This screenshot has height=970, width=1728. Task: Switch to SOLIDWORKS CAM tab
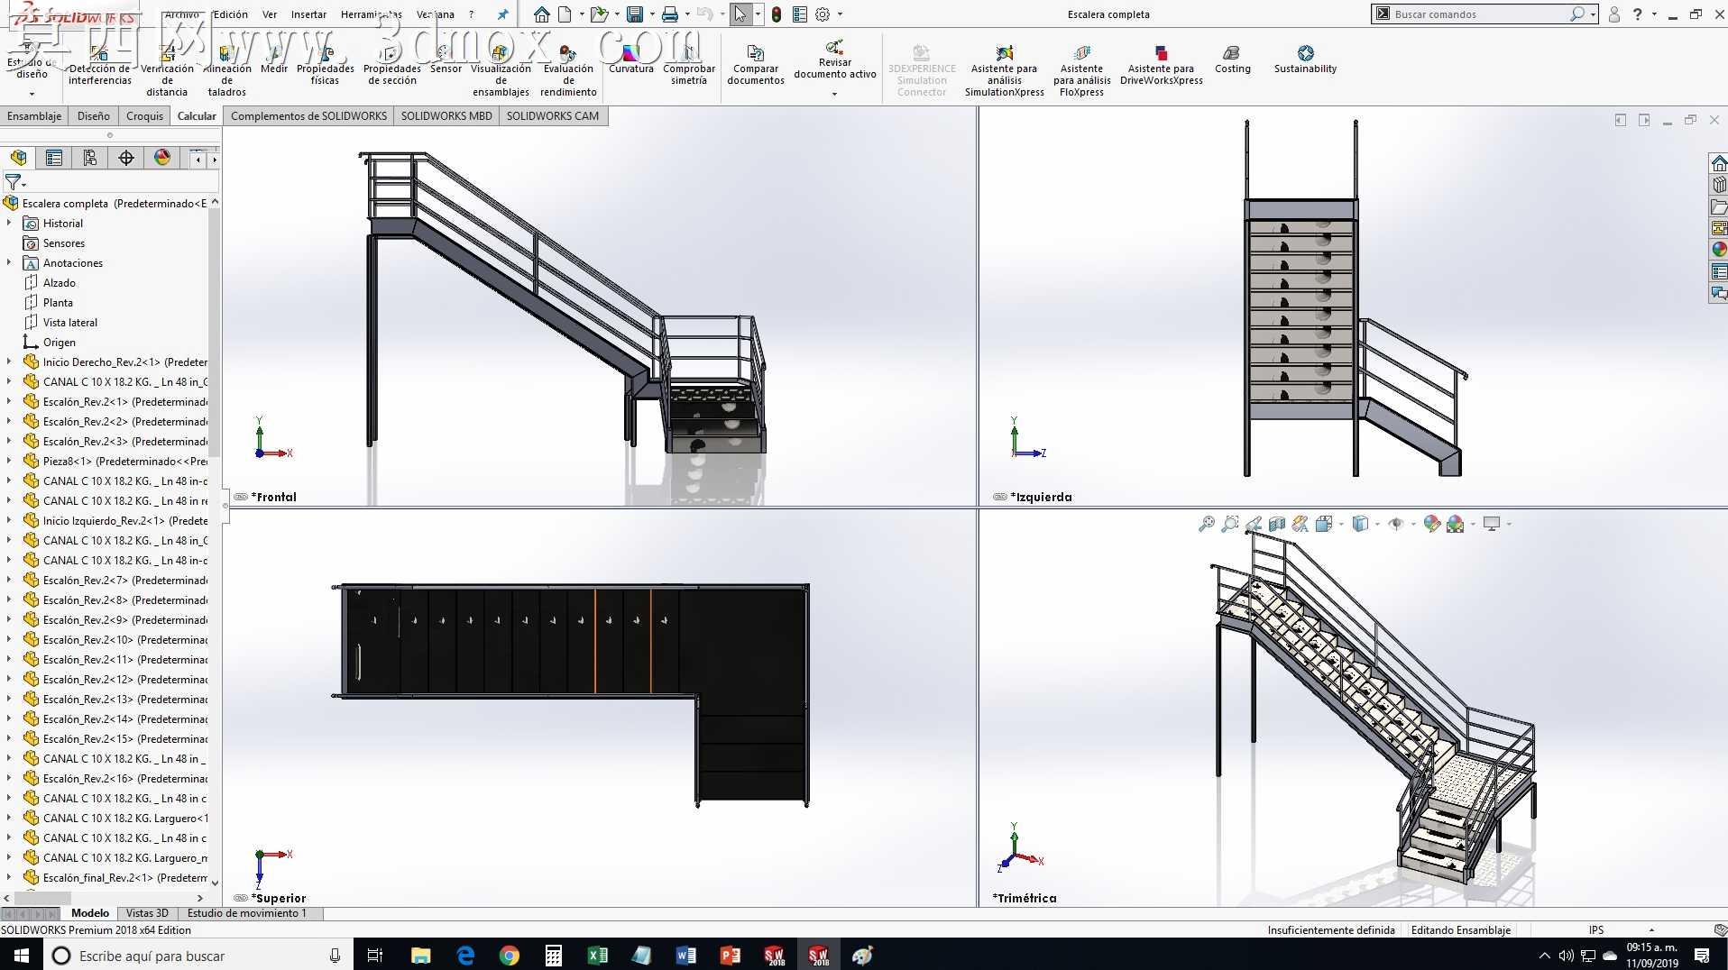tap(552, 116)
